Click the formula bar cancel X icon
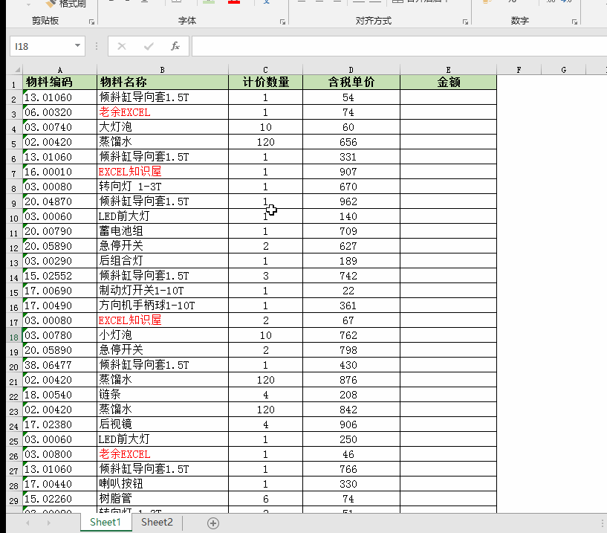Viewport: 607px width, 533px height. (x=122, y=47)
